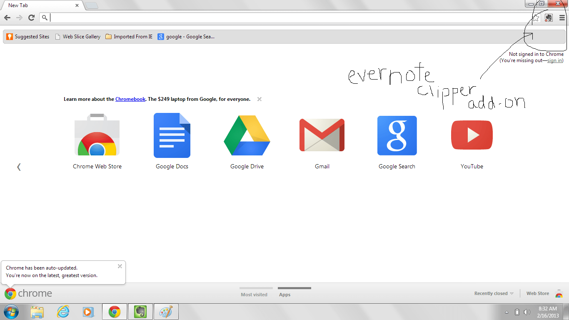
Task: Open Paint from the taskbar
Action: pyautogui.click(x=166, y=312)
